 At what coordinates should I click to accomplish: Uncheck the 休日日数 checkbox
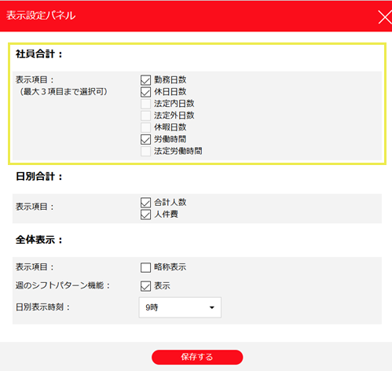point(145,92)
